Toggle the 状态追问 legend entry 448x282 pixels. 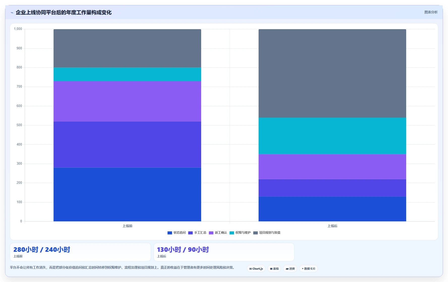tap(176, 233)
